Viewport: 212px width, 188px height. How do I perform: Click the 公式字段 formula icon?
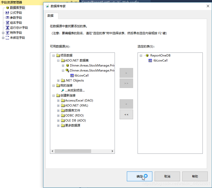(7, 12)
